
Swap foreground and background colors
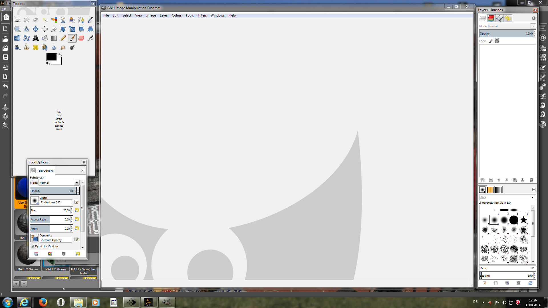[x=60, y=55]
